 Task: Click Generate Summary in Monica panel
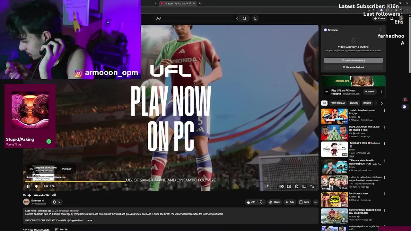353,60
